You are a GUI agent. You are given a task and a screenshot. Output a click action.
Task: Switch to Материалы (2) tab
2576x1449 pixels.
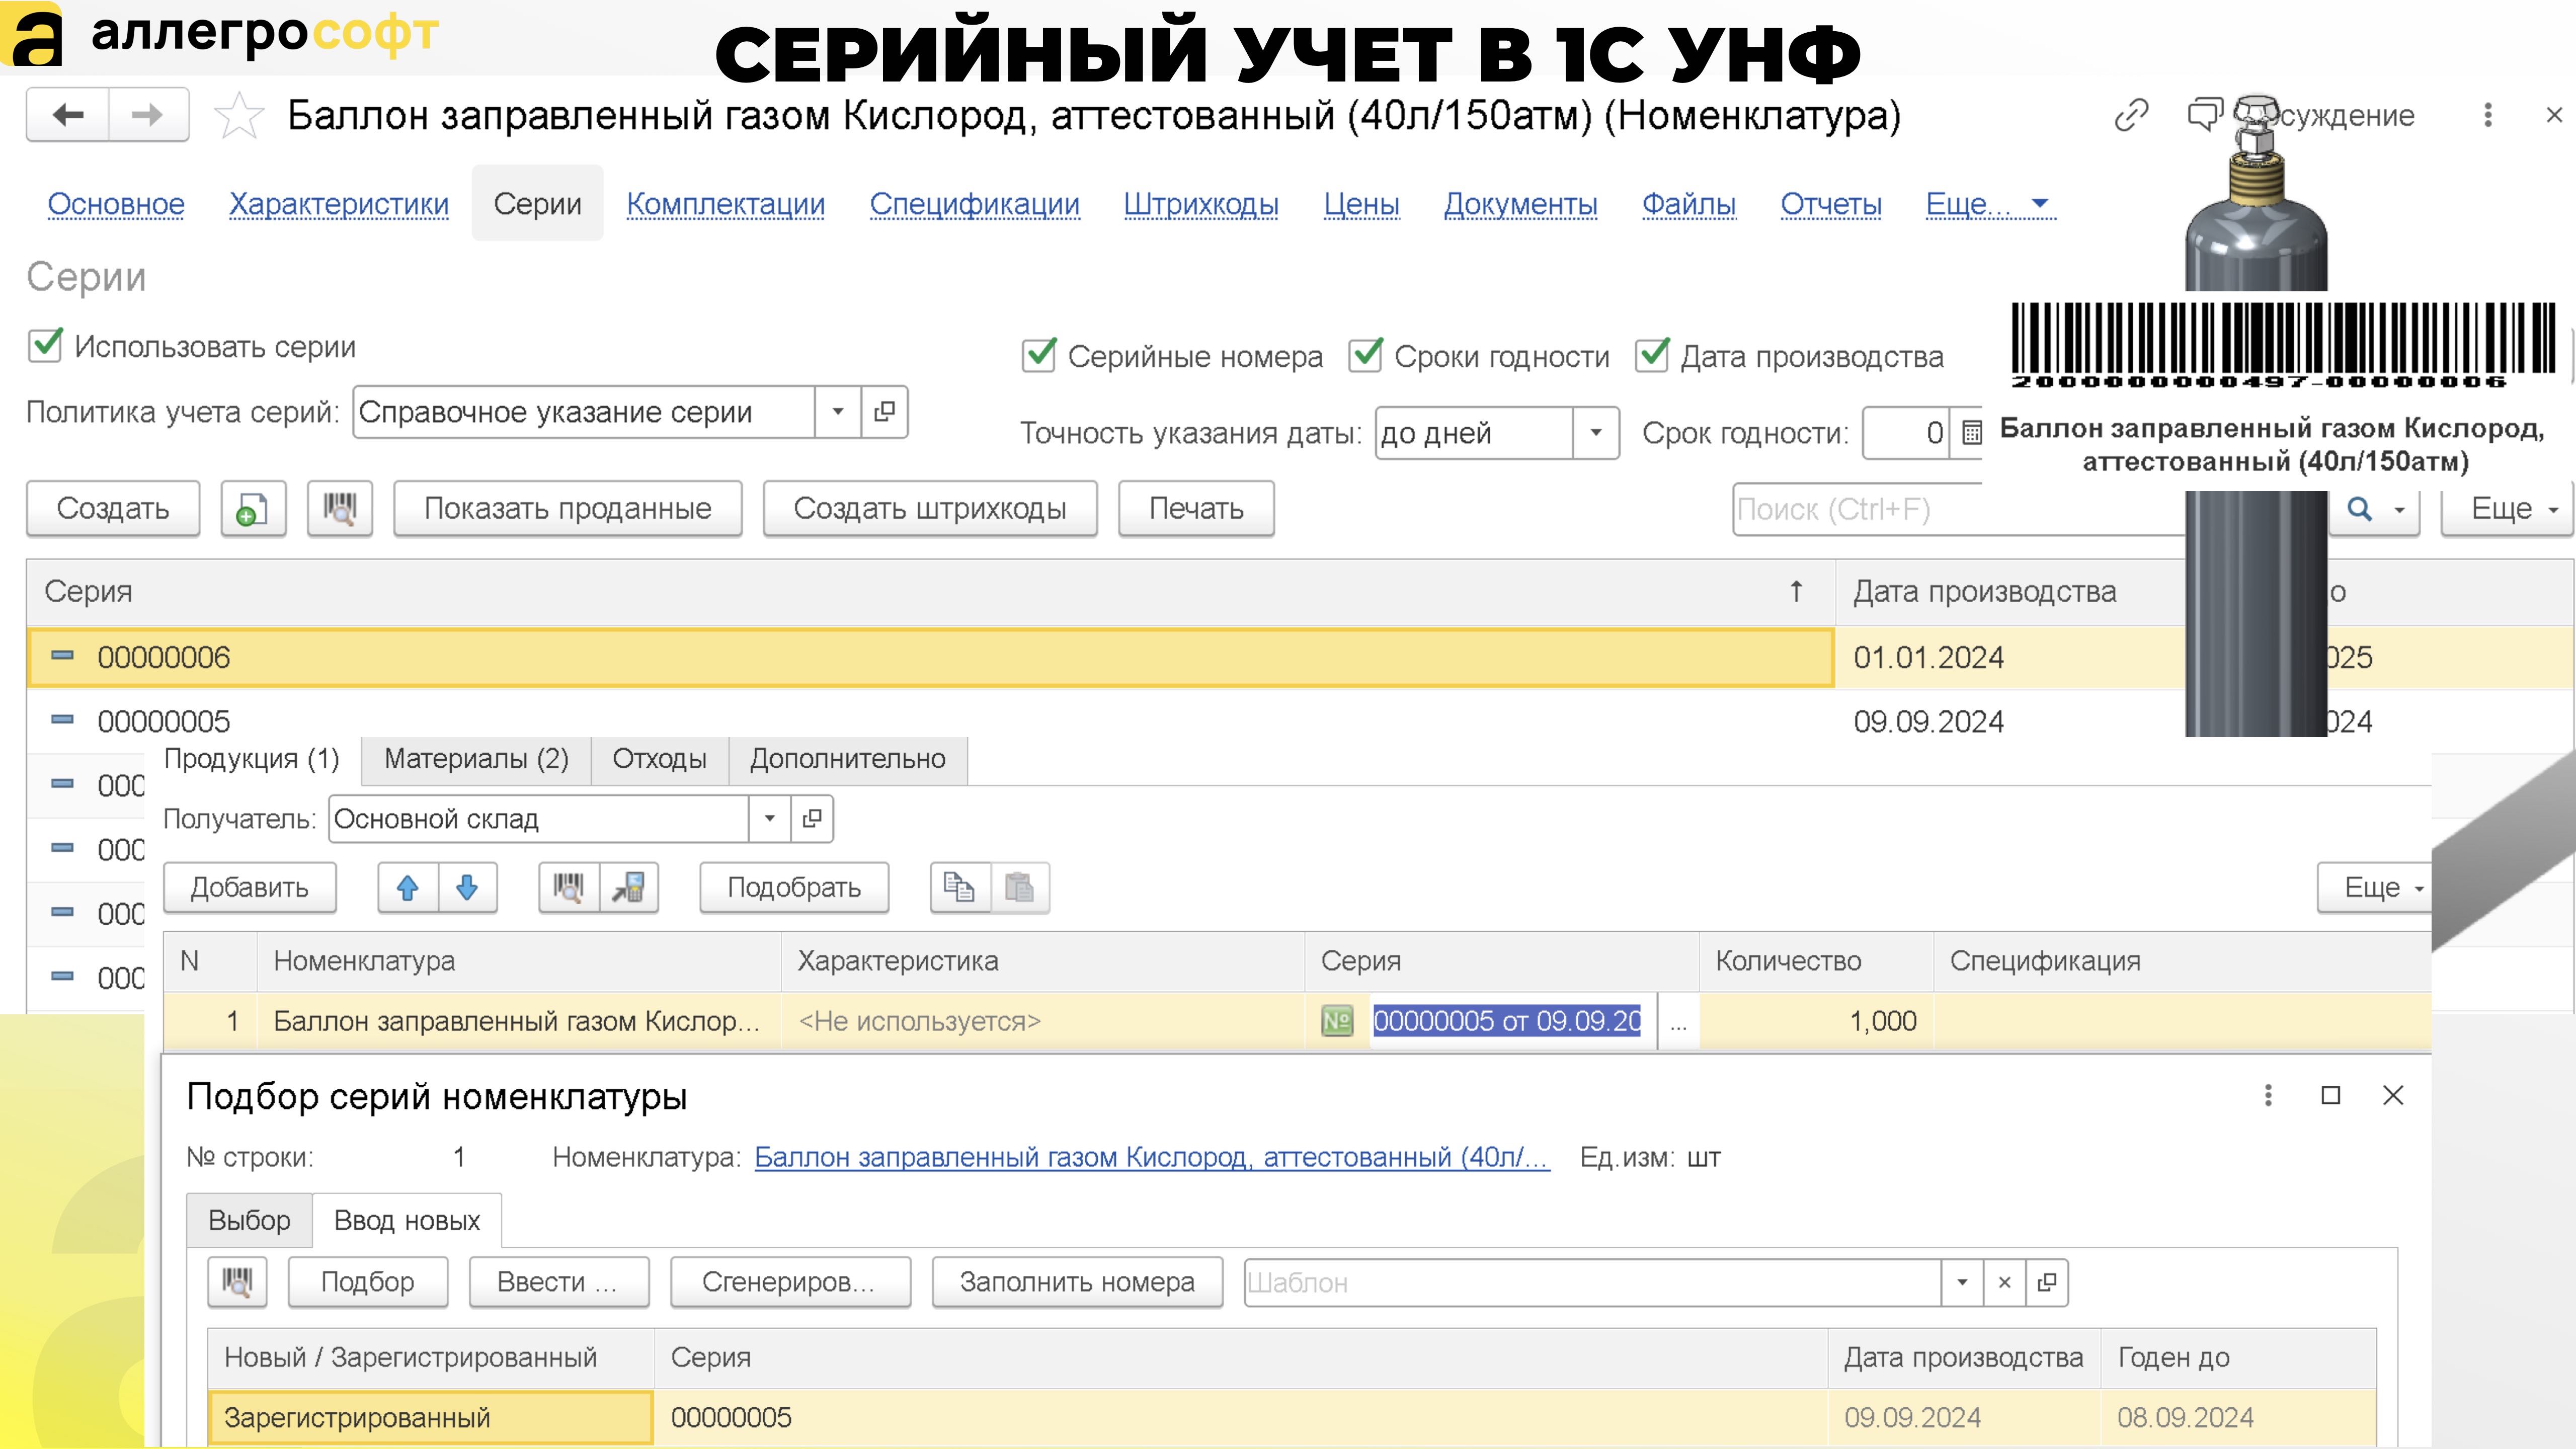(476, 759)
